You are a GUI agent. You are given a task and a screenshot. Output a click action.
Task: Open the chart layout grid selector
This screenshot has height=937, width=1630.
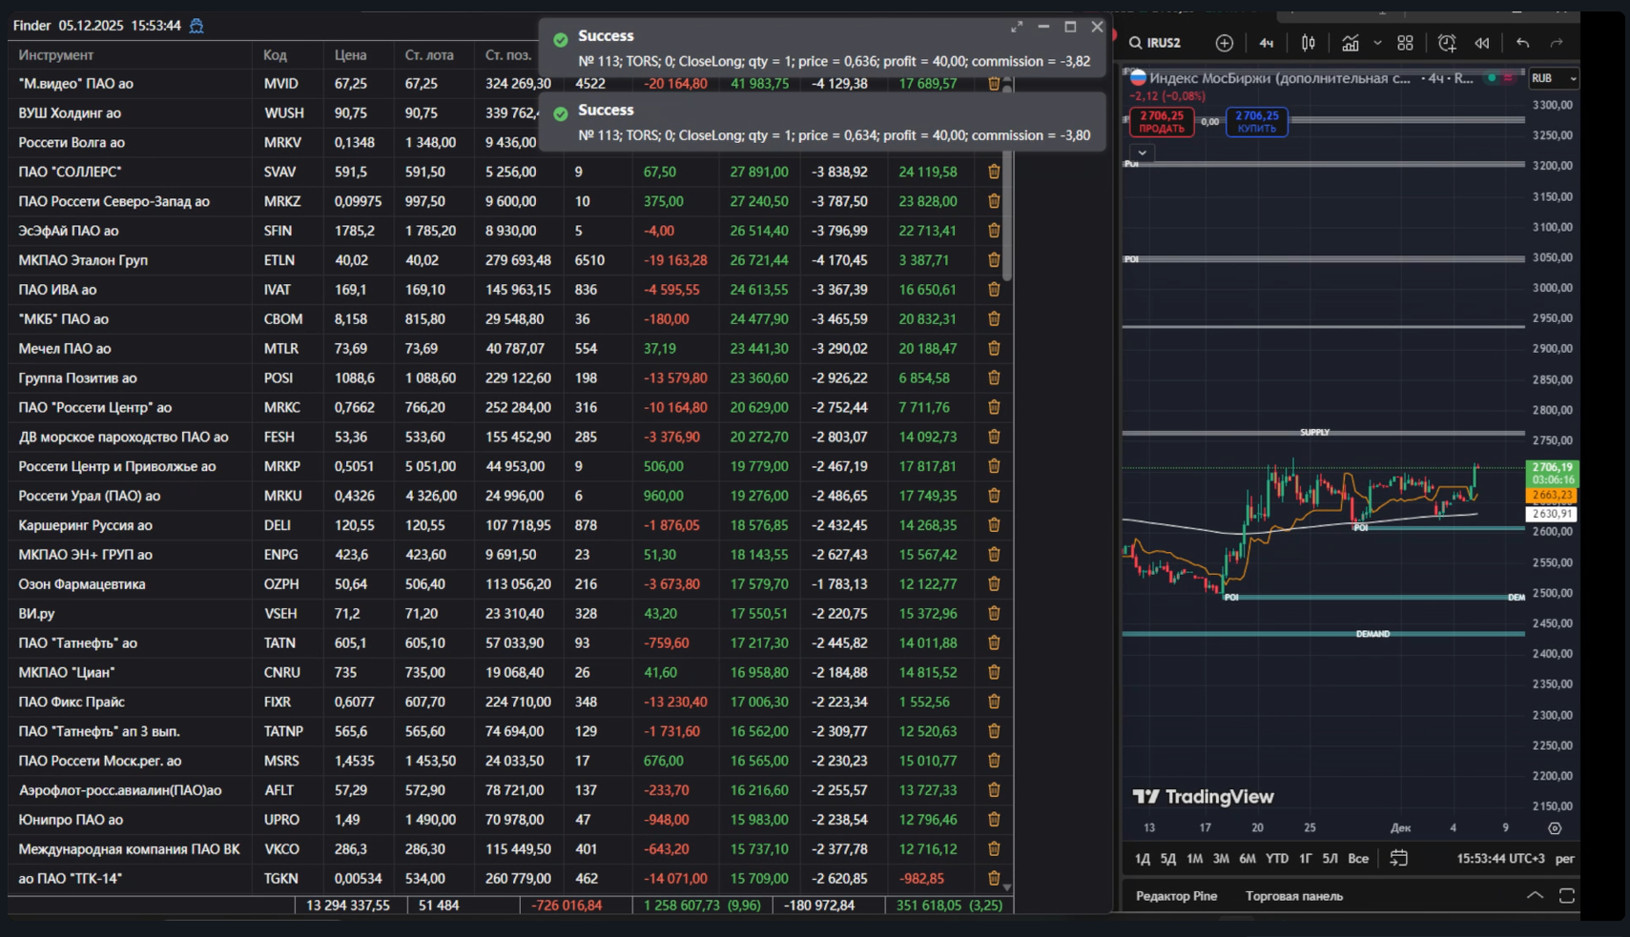point(1405,43)
